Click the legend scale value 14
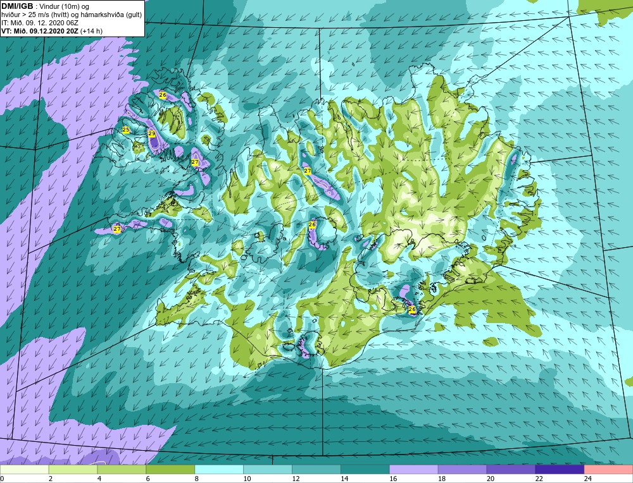 click(x=344, y=479)
